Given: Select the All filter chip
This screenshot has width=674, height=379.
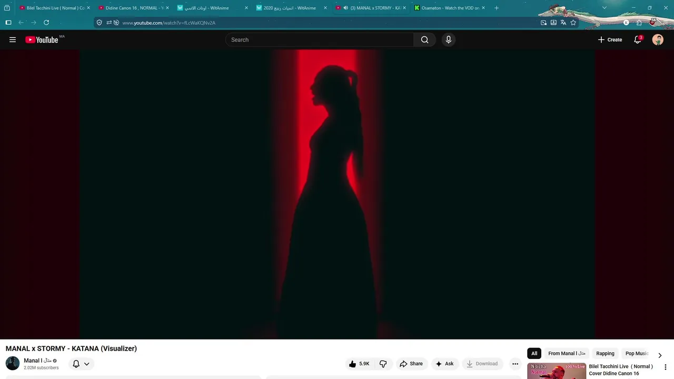Looking at the screenshot, I should pos(534,353).
